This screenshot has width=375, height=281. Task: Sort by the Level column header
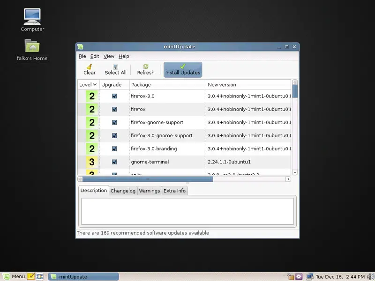(88, 85)
